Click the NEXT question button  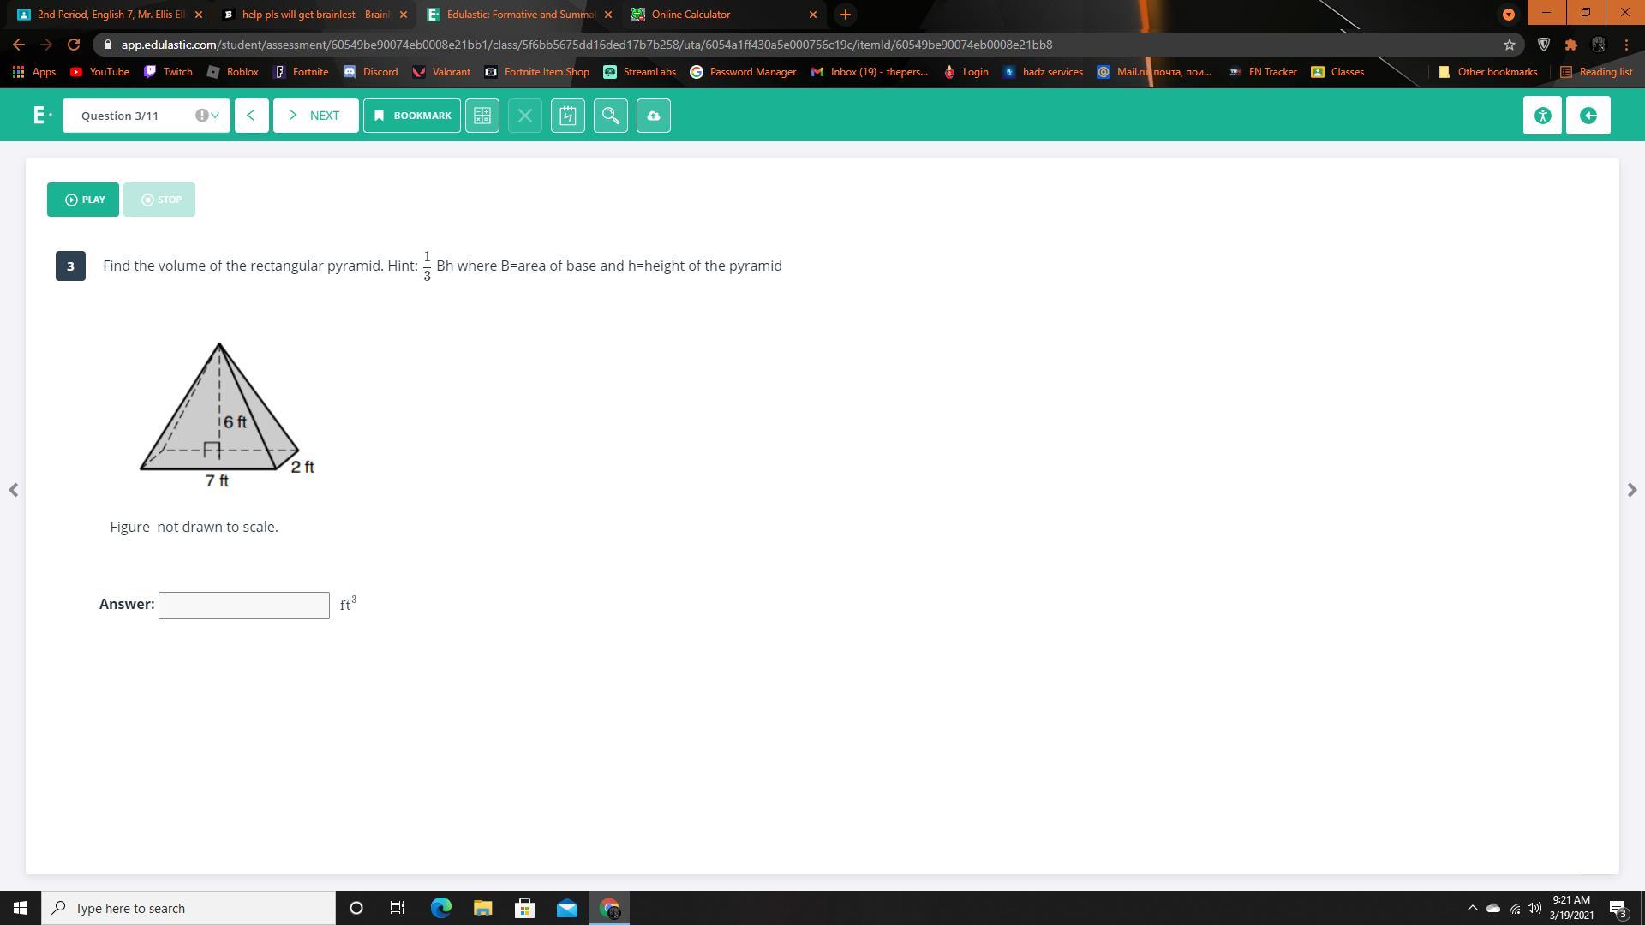click(x=315, y=116)
